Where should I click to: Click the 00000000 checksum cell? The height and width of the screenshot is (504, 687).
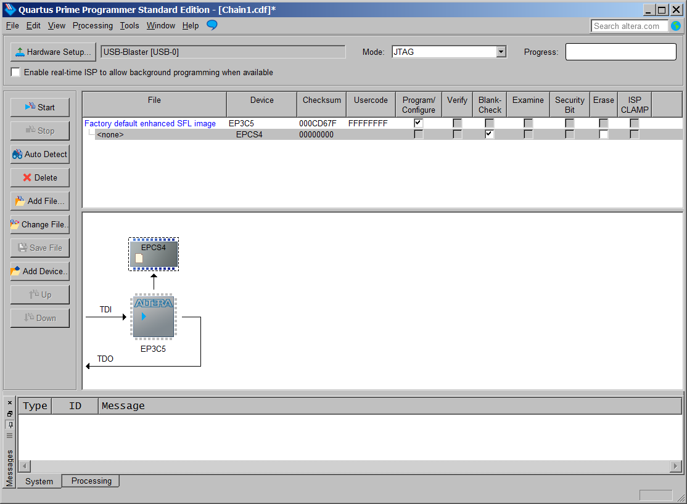coord(316,134)
